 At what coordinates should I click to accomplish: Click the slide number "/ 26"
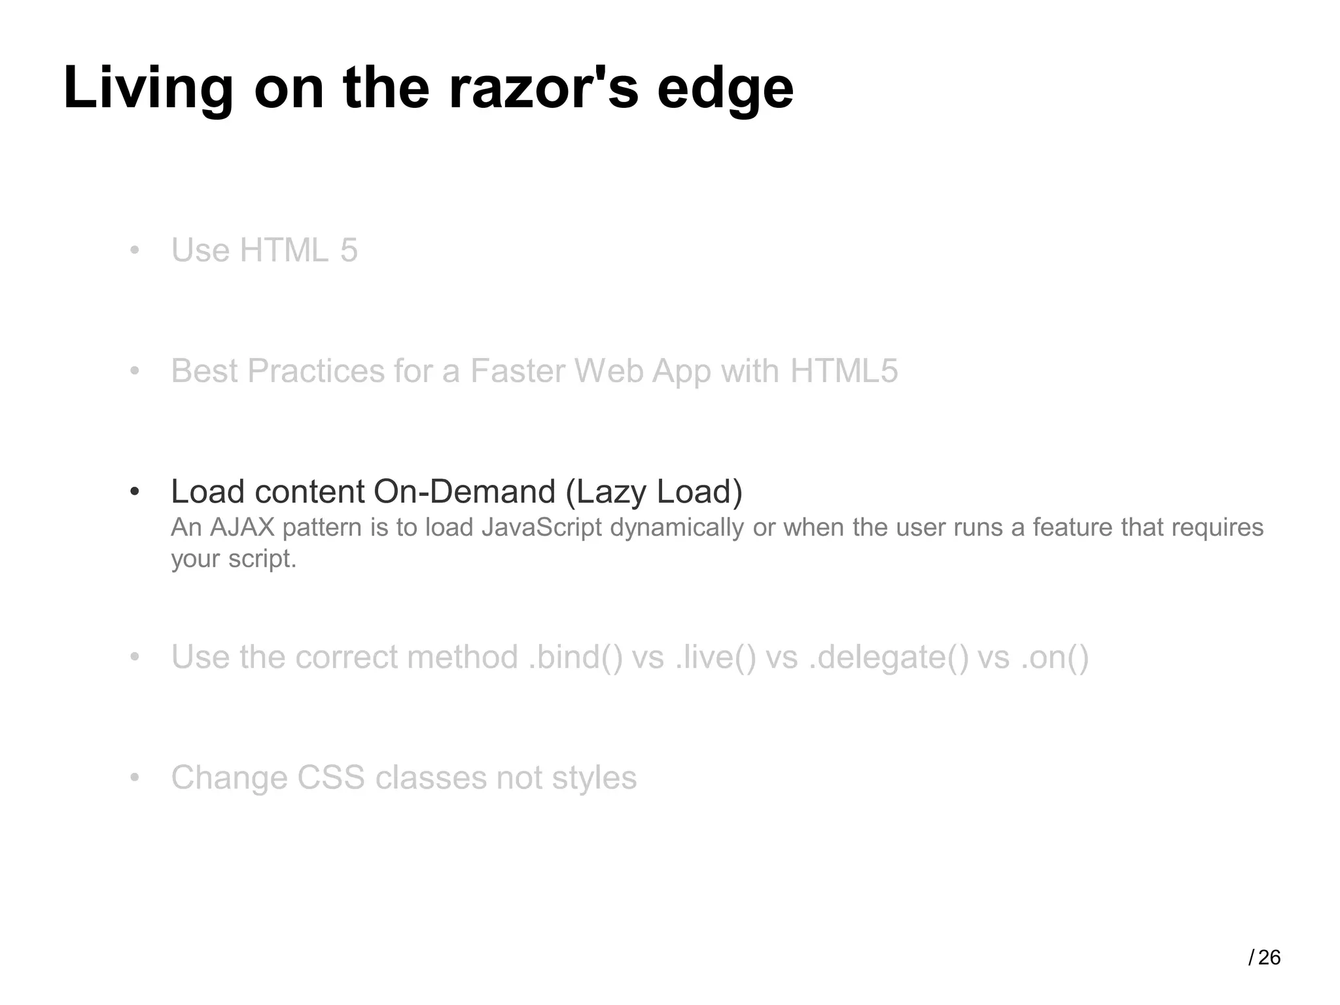[1264, 958]
